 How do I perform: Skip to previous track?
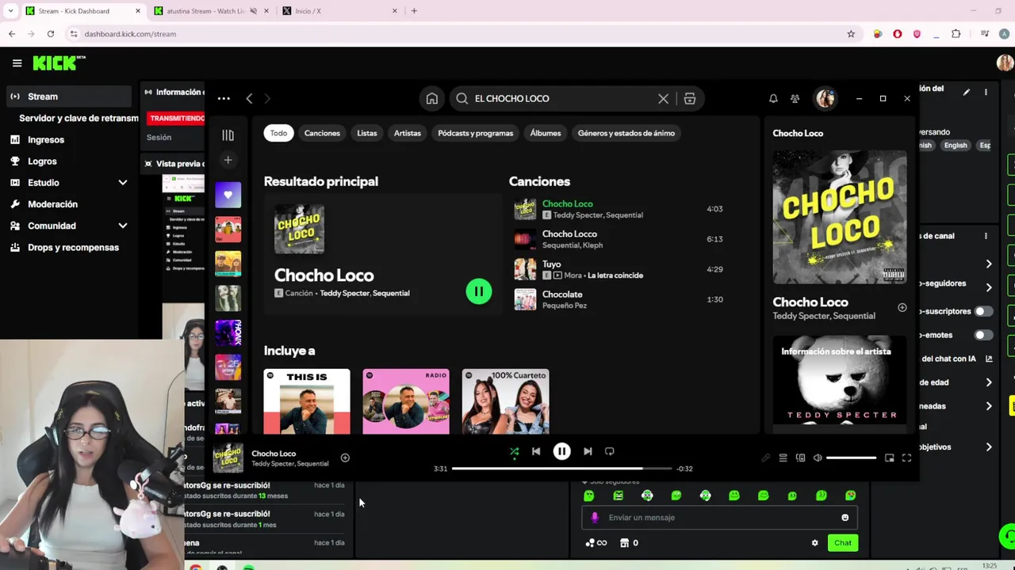[536, 451]
